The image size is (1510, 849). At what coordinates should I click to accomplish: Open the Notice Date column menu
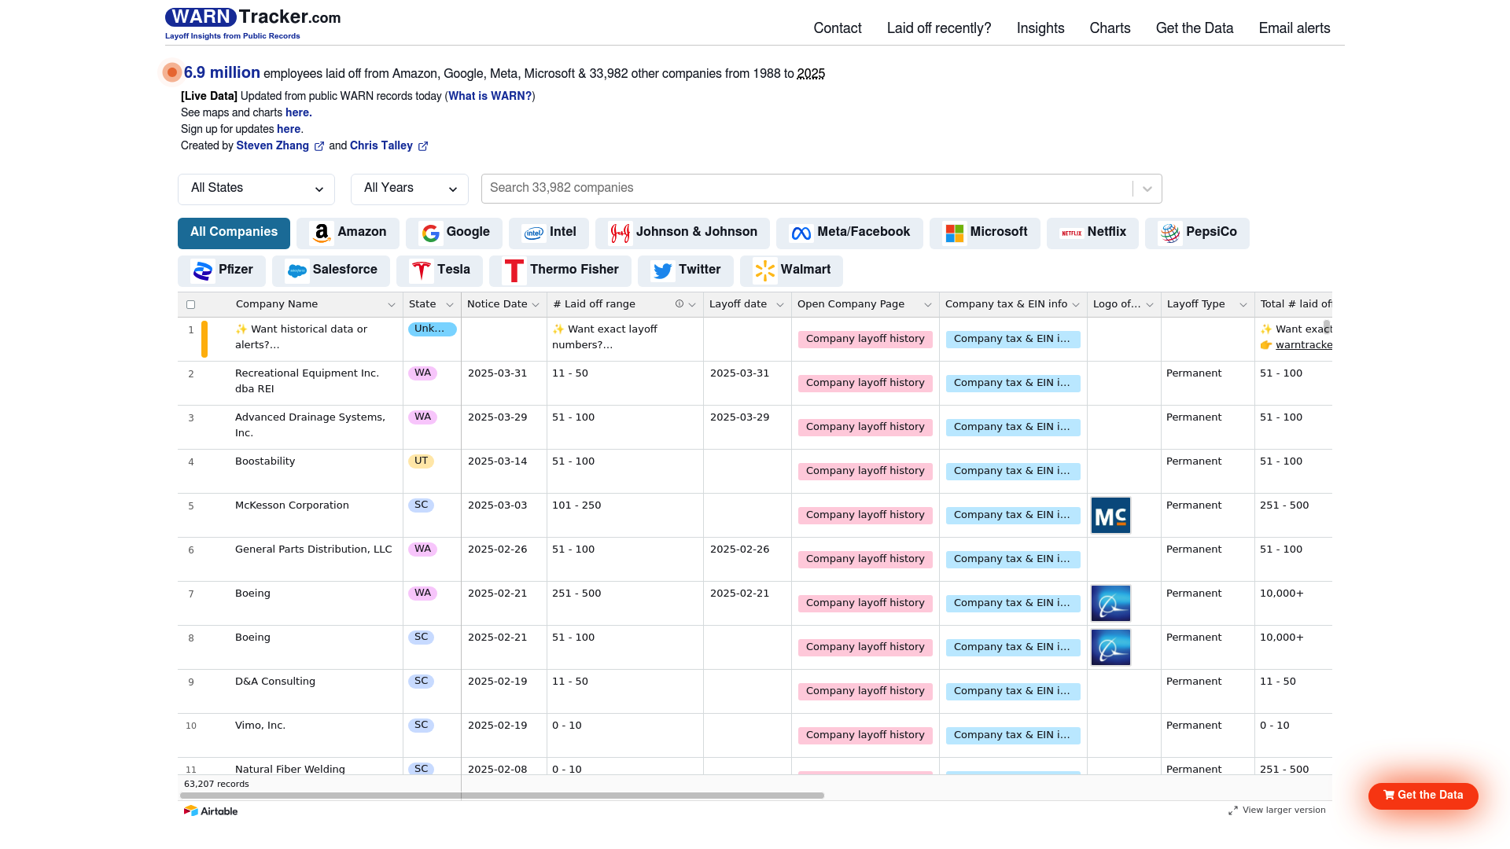pyautogui.click(x=536, y=305)
